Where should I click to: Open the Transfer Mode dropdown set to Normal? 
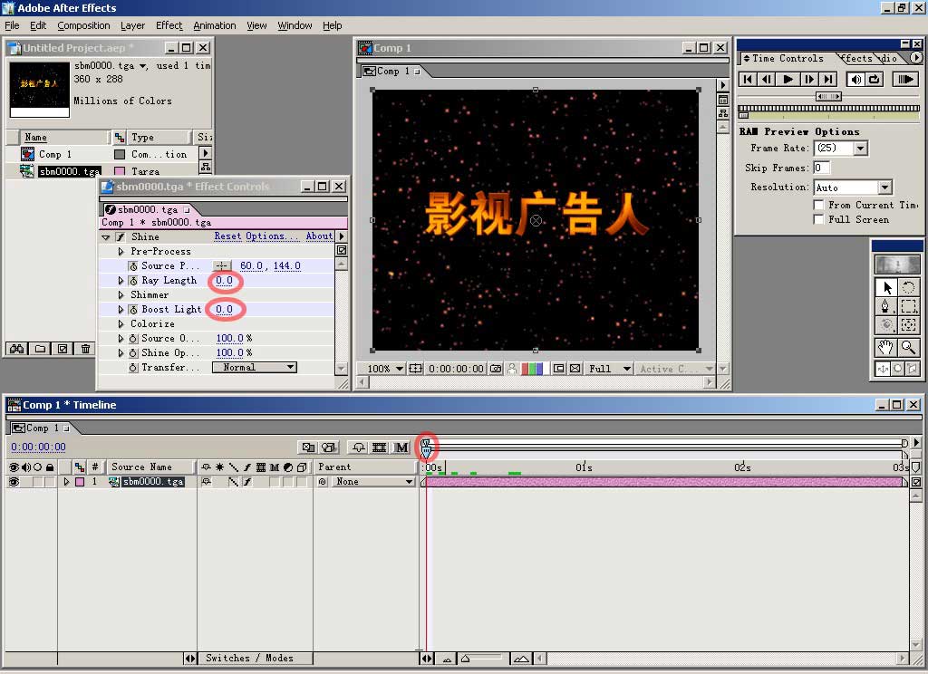[x=254, y=368]
